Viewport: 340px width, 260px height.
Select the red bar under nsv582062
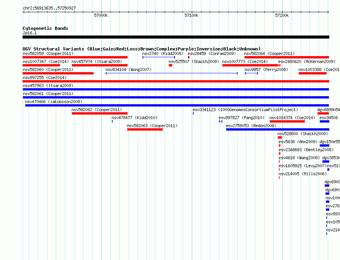(x=100, y=113)
